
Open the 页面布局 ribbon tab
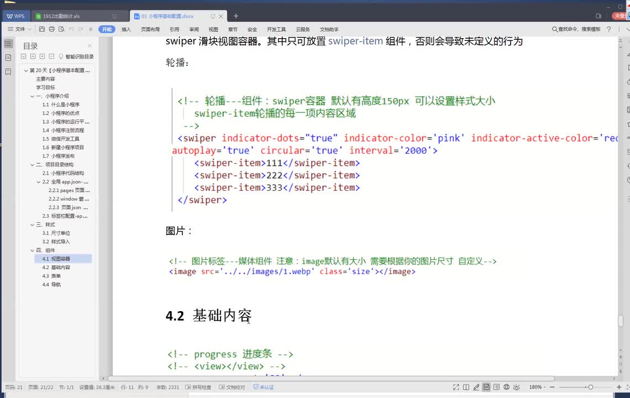(150, 29)
